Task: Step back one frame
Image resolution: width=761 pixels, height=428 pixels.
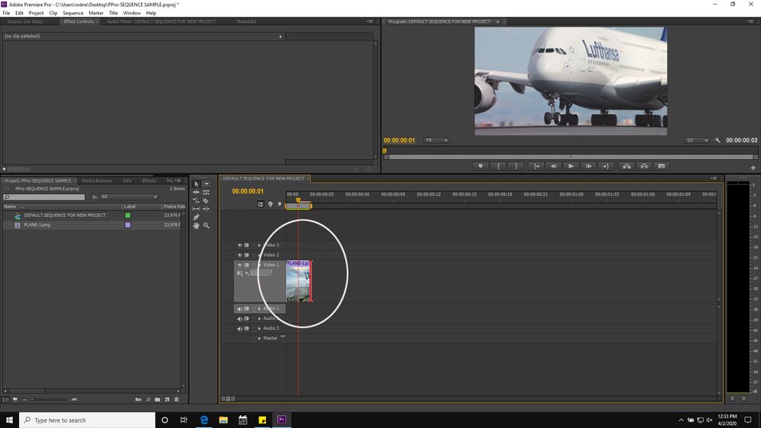Action: (553, 166)
